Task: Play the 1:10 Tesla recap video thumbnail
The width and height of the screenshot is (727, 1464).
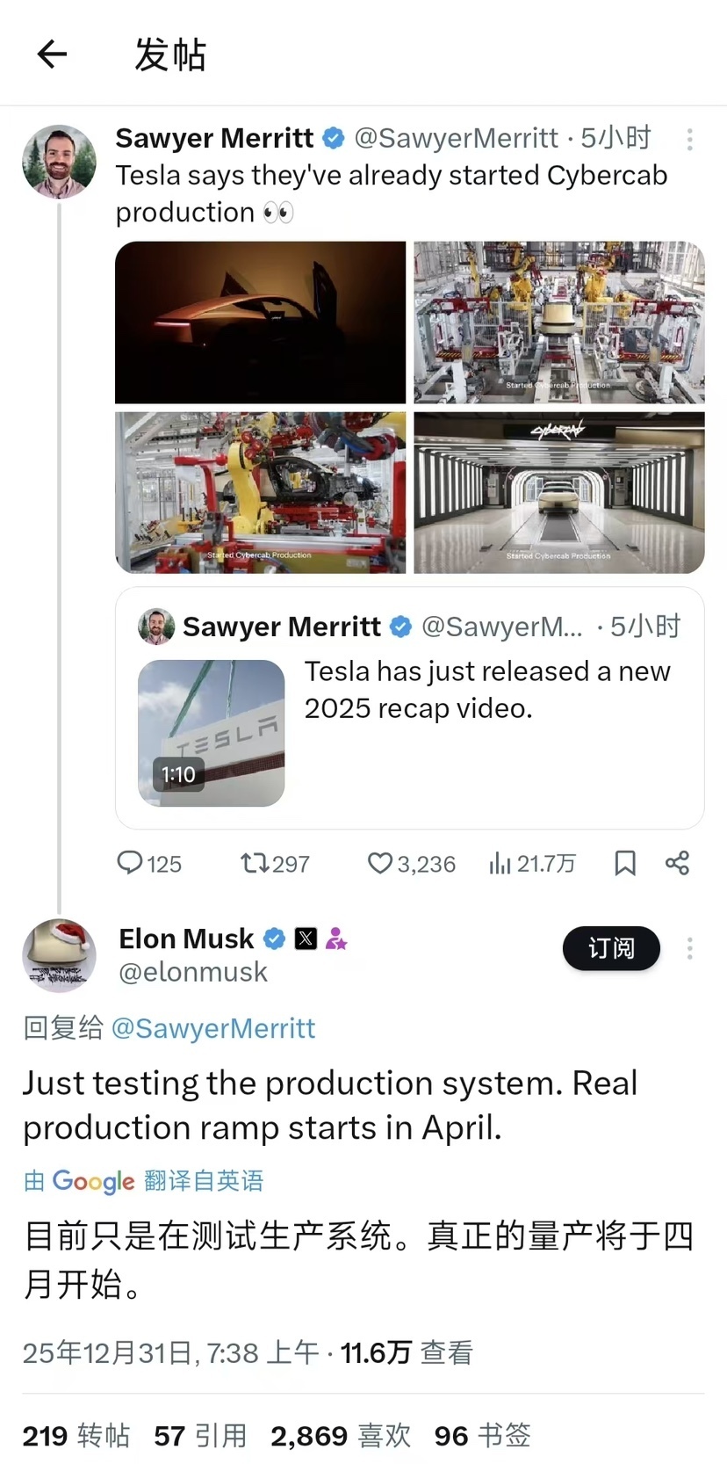Action: (x=212, y=733)
